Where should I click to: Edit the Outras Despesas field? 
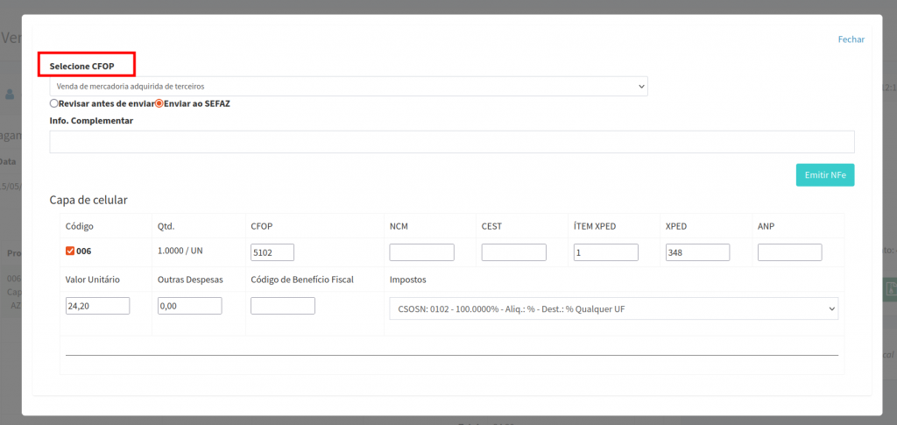pos(189,306)
